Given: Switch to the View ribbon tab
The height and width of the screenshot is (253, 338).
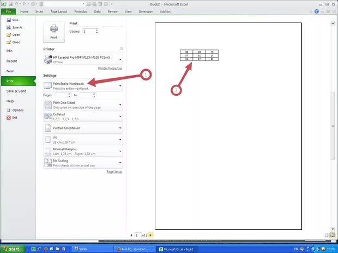Looking at the screenshot, I should 128,11.
